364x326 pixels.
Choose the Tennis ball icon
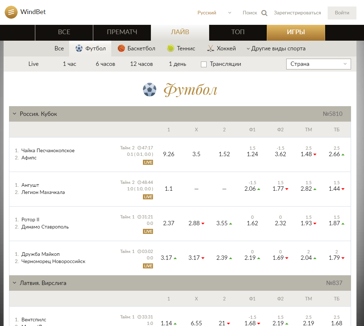click(x=171, y=49)
